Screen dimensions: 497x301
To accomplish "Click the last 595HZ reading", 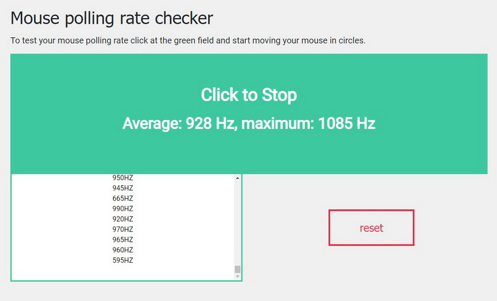I will coord(123,260).
